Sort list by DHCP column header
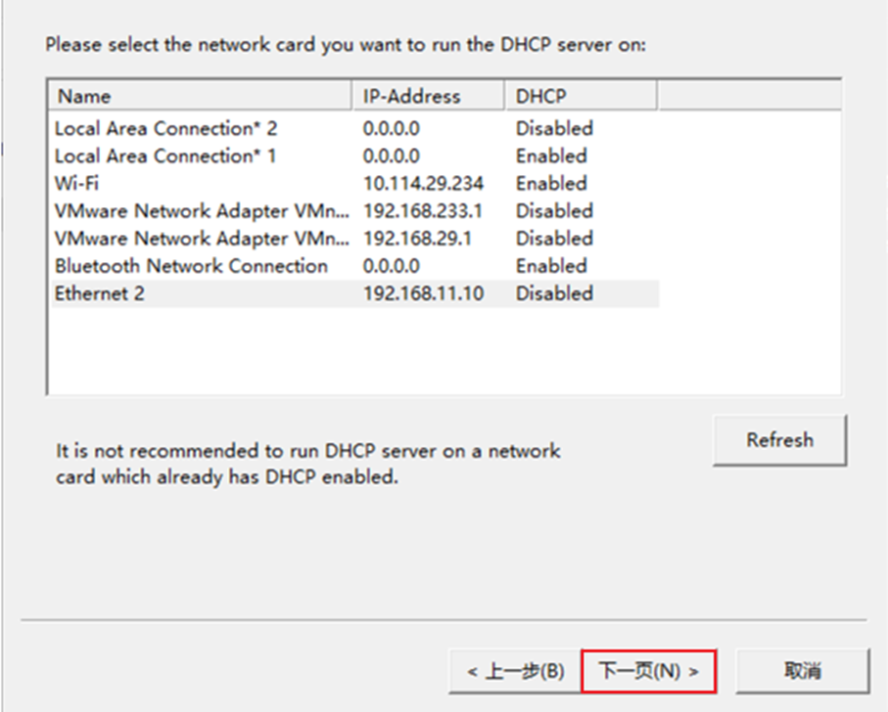The width and height of the screenshot is (888, 712). pyautogui.click(x=581, y=96)
